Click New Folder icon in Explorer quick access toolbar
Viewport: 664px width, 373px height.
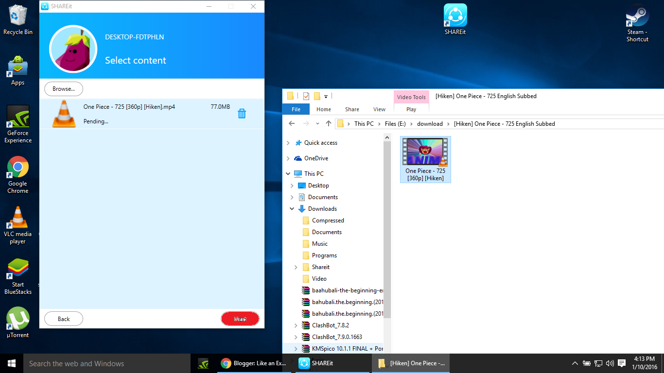click(317, 96)
